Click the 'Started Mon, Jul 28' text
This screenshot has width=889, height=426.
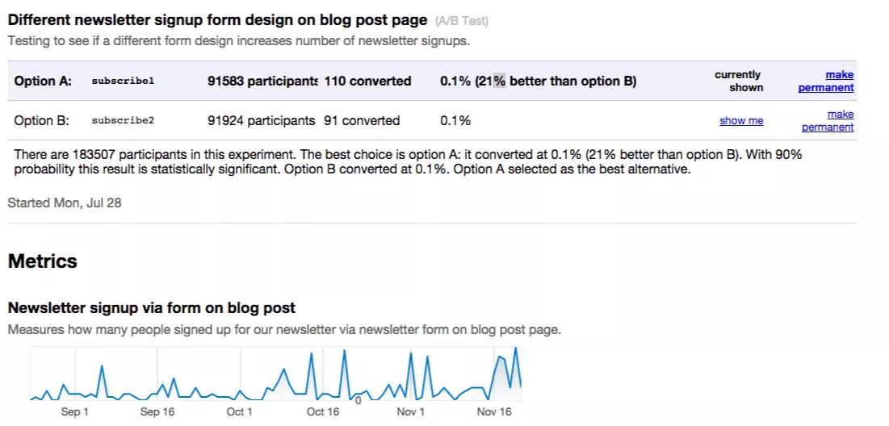(x=65, y=203)
